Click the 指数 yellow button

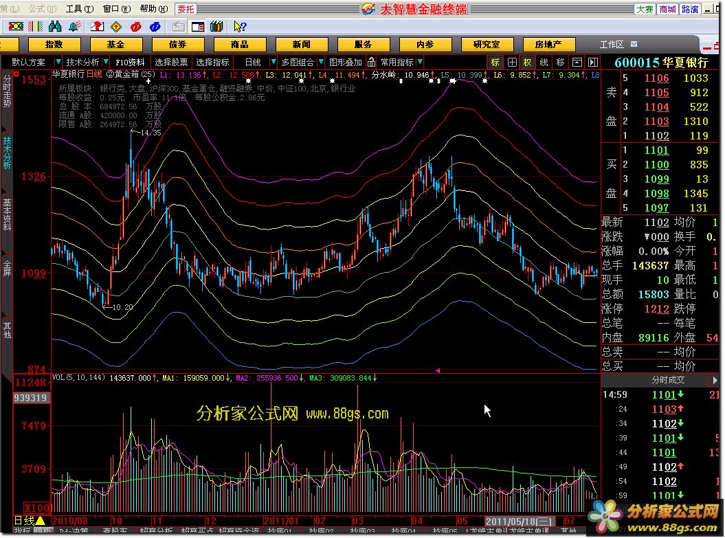coord(54,45)
